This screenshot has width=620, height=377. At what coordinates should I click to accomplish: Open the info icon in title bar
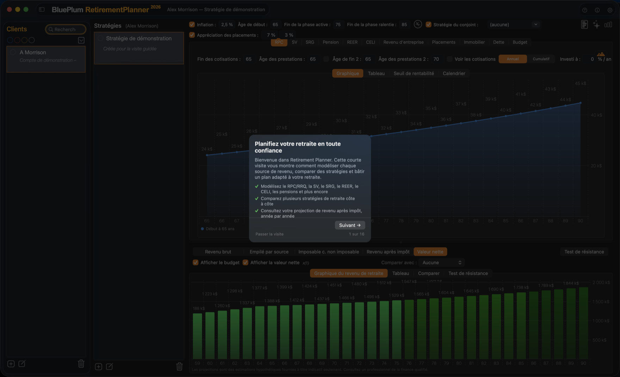click(x=597, y=10)
